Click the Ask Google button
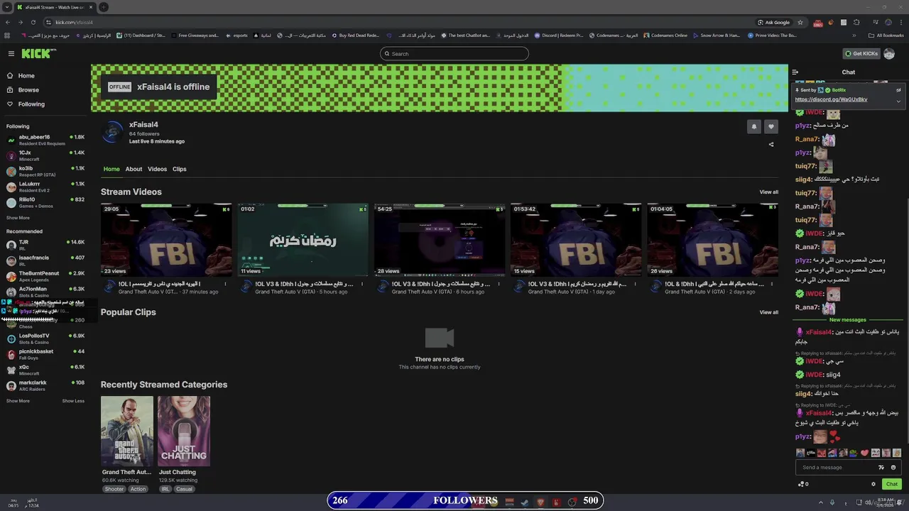Viewport: 909px width, 511px height. (774, 22)
